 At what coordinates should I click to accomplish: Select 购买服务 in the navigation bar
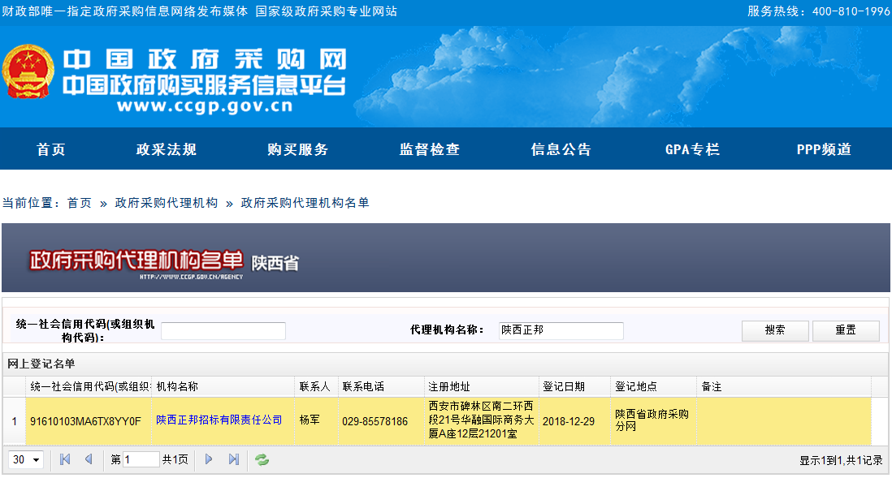click(x=298, y=149)
